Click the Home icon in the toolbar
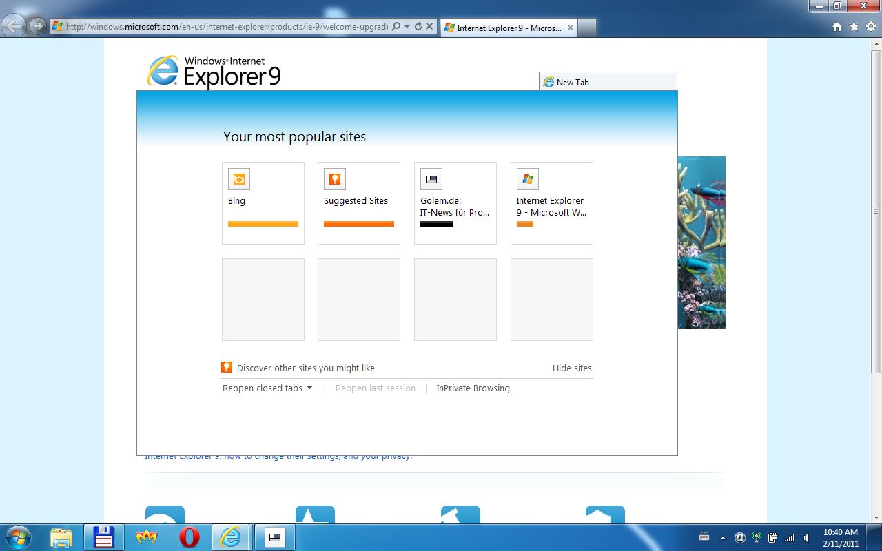 coord(837,25)
